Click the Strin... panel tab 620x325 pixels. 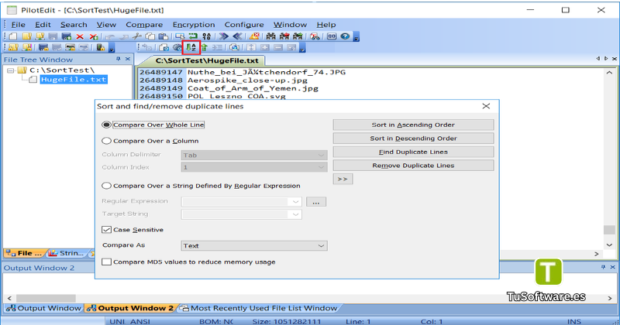pos(67,253)
